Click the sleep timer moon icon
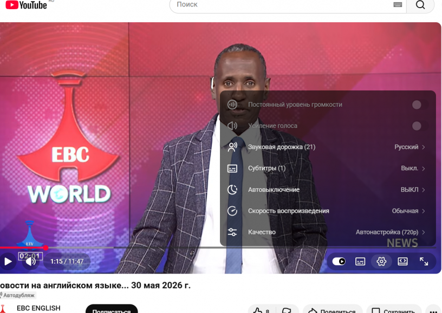Image resolution: width=442 pixels, height=313 pixels. click(x=232, y=190)
